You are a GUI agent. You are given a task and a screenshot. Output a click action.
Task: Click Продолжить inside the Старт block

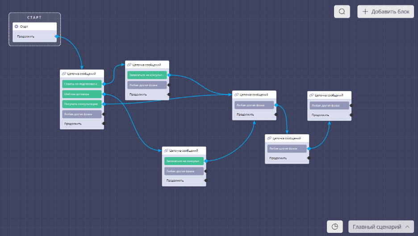[34, 37]
